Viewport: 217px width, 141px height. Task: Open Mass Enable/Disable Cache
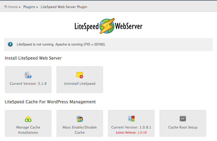pos(80,123)
